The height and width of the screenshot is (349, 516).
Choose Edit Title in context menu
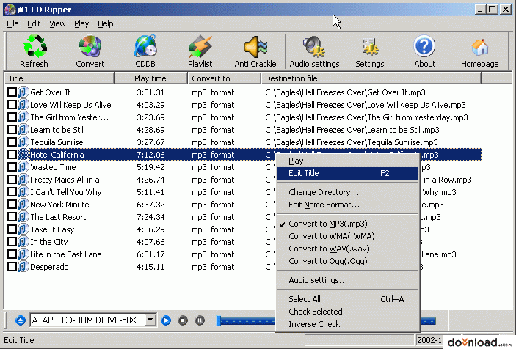tap(347, 173)
